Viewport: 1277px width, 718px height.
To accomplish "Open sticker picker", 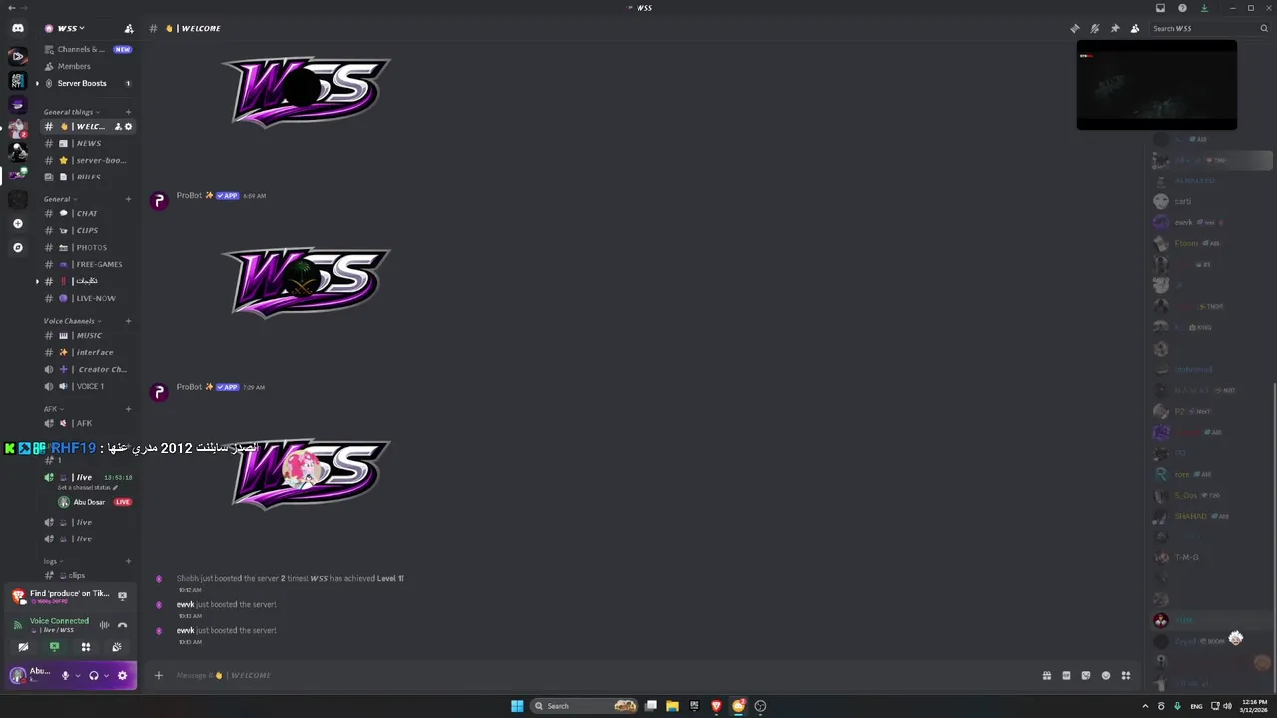I will pos(1086,675).
